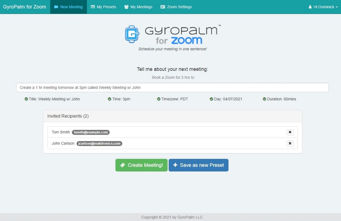Remove Tom Smith from invited recipients
The width and height of the screenshot is (341, 221).
pos(290,132)
